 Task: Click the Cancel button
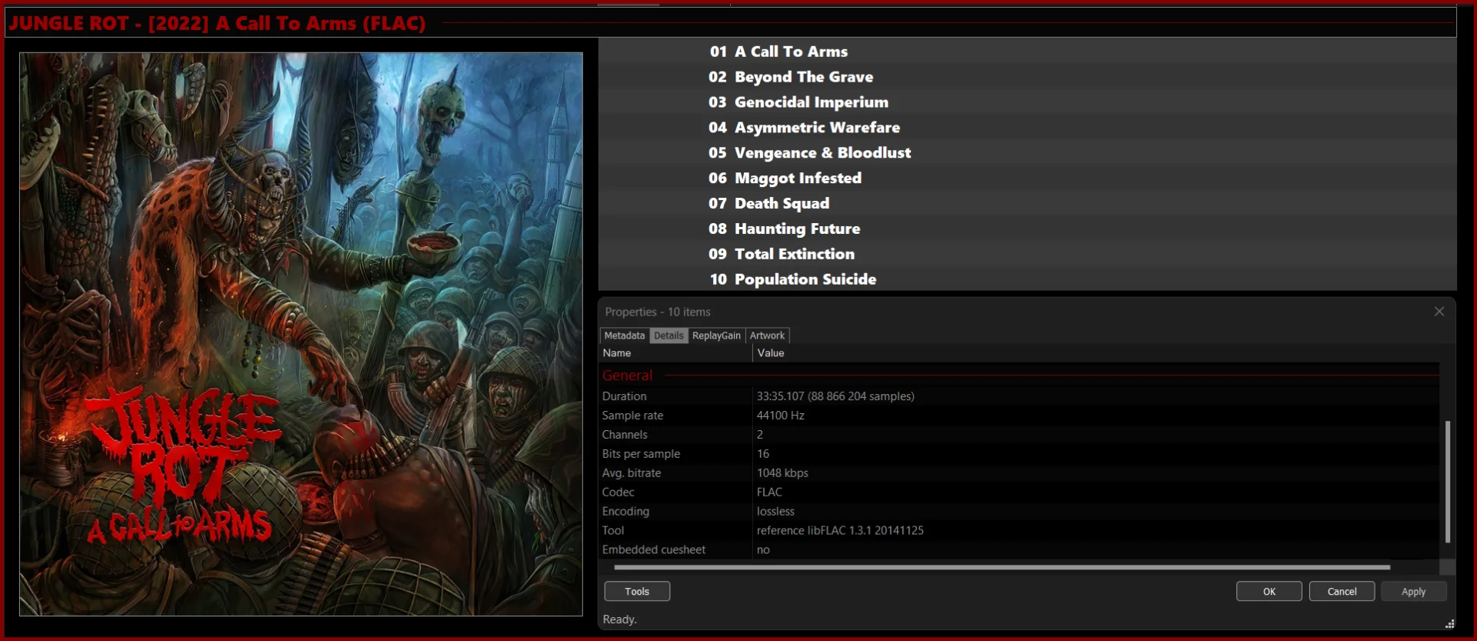tap(1342, 591)
